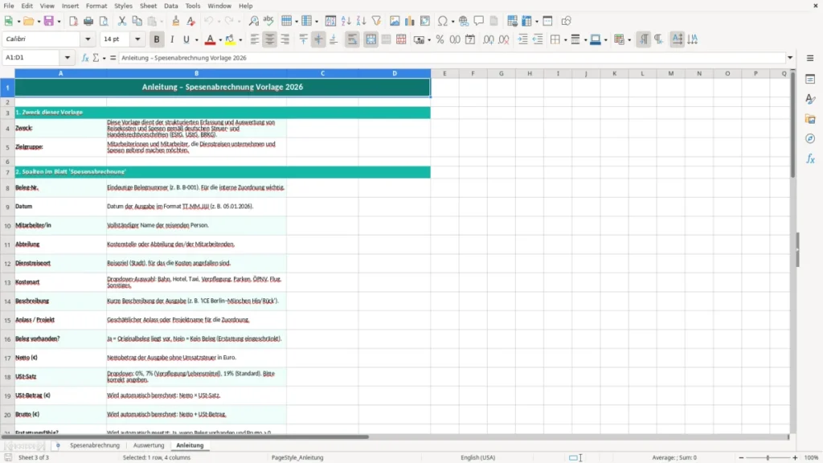Image resolution: width=823 pixels, height=463 pixels.
Task: Click the zoom out minus button
Action: coord(741,457)
